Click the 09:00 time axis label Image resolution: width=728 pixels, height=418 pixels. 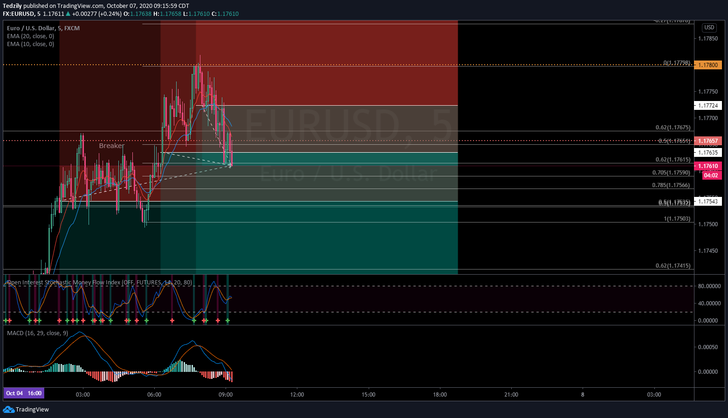(x=226, y=395)
